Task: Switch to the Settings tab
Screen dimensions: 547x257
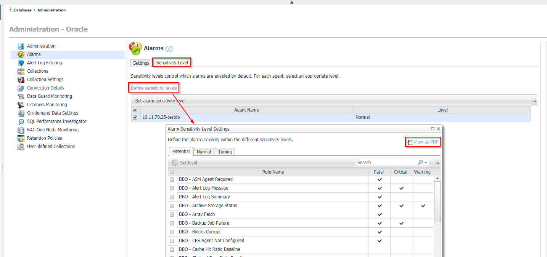Action: (x=141, y=63)
